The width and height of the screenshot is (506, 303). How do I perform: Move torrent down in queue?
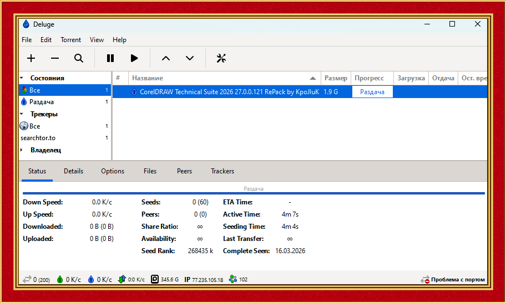190,58
